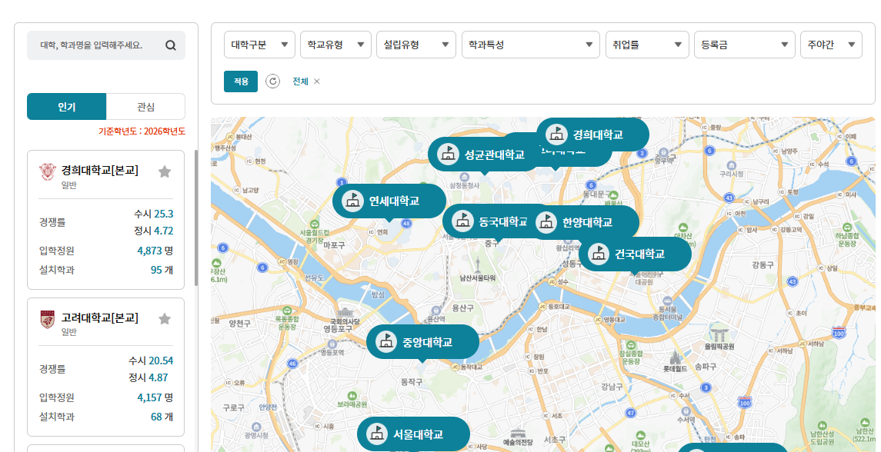Open the 설립유형 dropdown
The height and width of the screenshot is (452, 881).
[x=415, y=45]
